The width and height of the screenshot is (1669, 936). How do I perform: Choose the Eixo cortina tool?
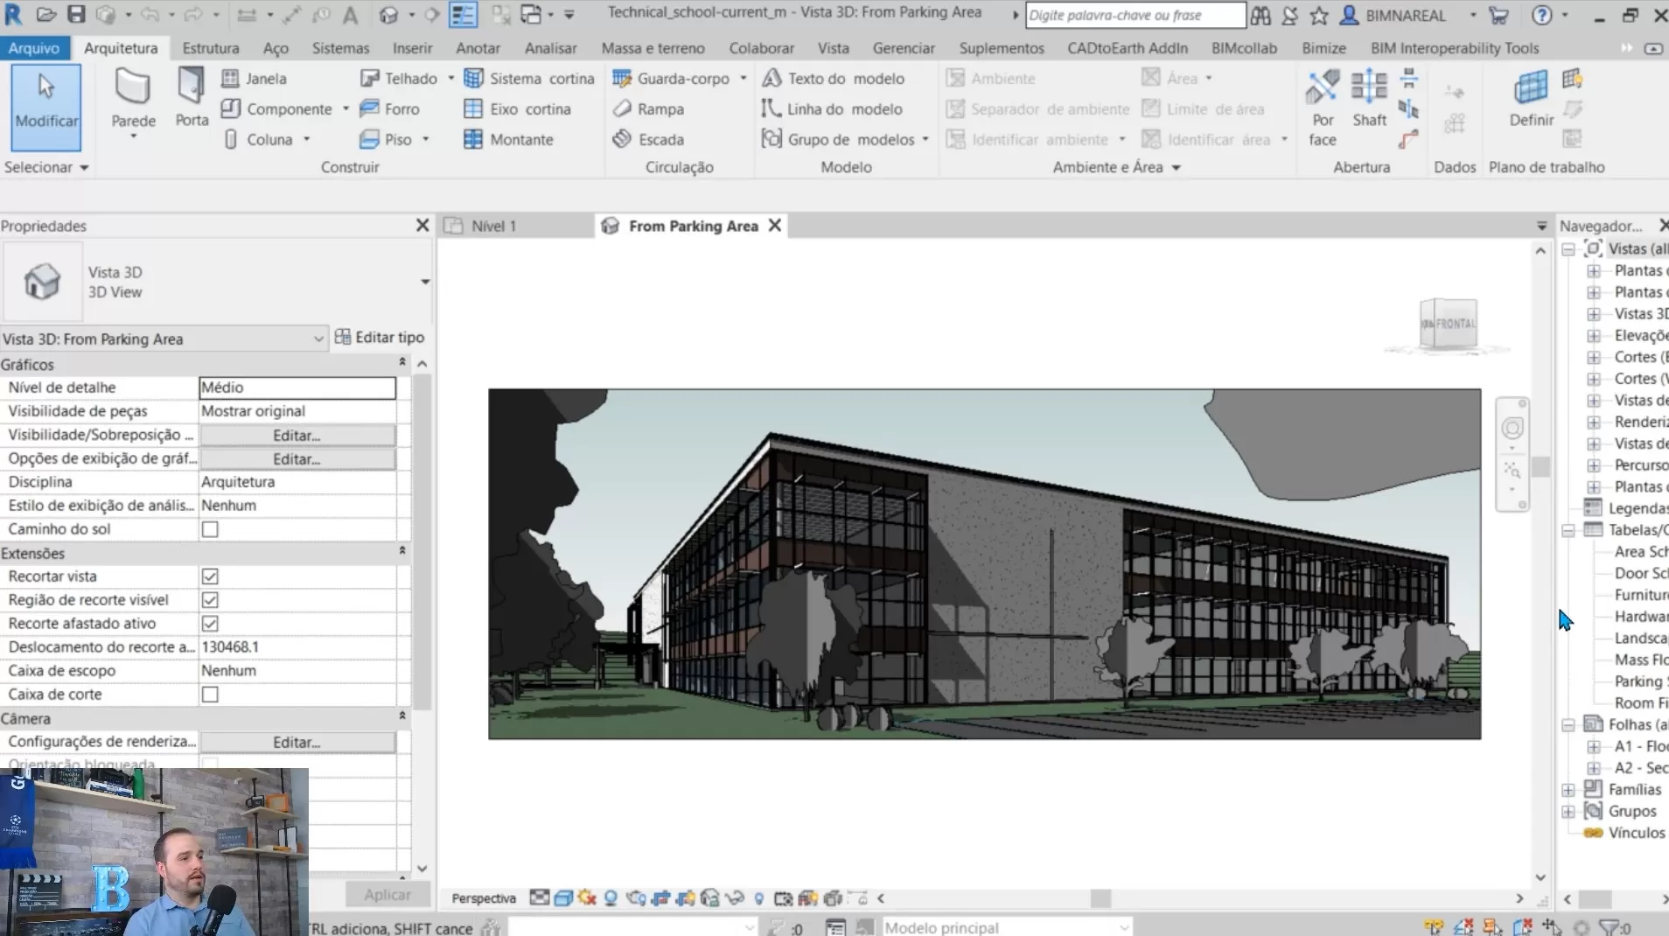click(517, 109)
